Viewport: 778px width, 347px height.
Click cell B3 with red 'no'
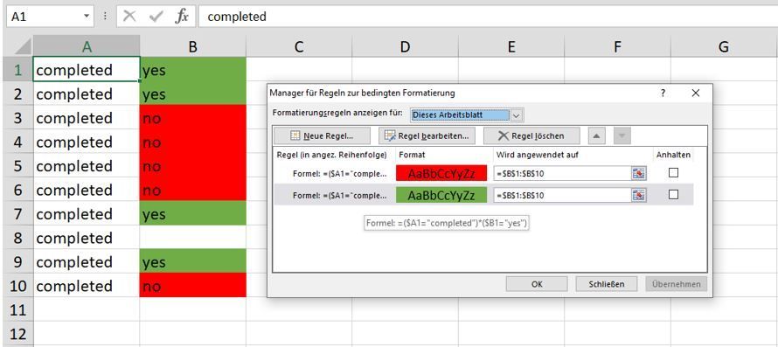pos(193,118)
